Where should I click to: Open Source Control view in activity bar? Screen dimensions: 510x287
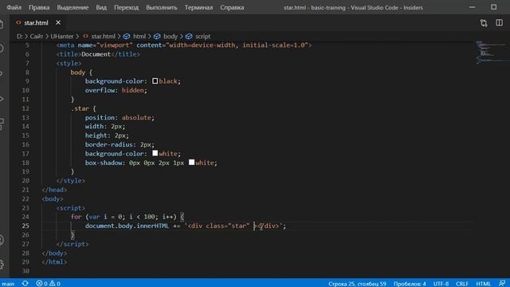pos(2,73)
